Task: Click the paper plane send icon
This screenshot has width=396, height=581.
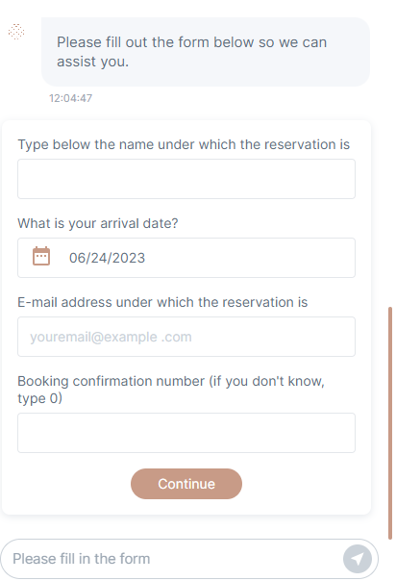Action: coord(358,559)
